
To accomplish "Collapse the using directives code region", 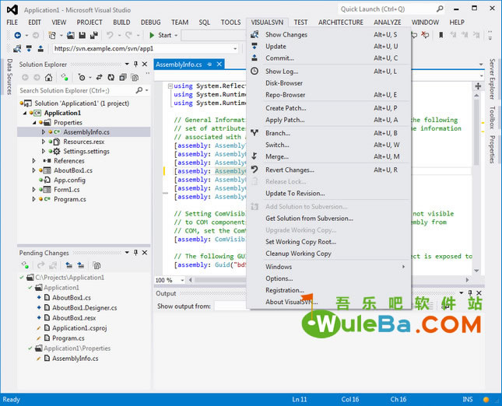I will click(170, 86).
